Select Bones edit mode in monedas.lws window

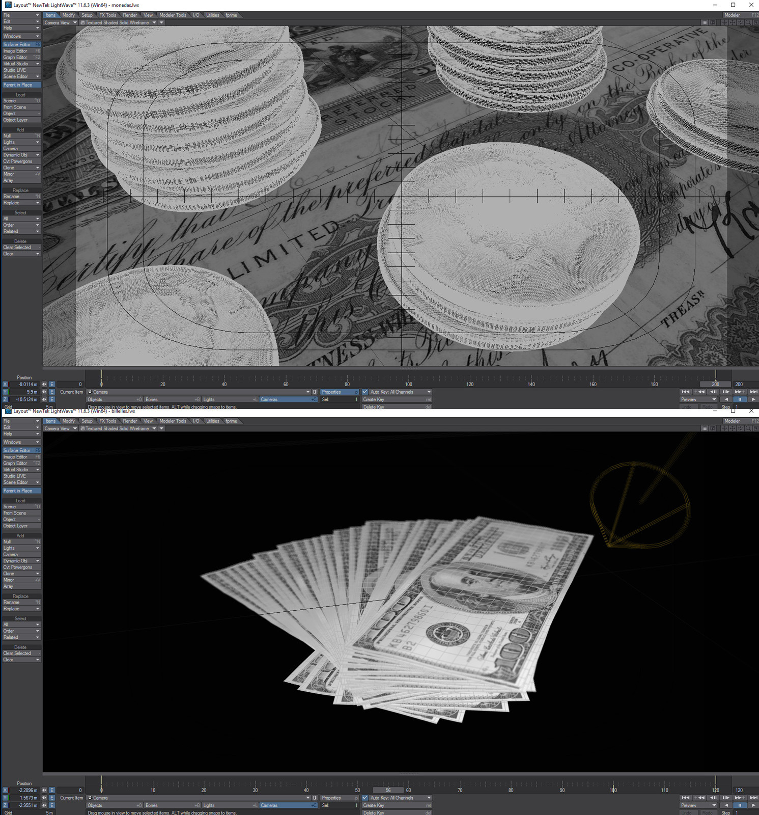point(173,399)
